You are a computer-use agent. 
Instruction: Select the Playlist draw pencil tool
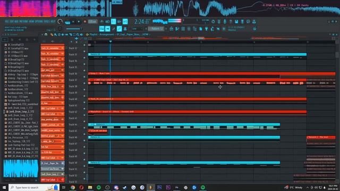pyautogui.click(x=52, y=34)
